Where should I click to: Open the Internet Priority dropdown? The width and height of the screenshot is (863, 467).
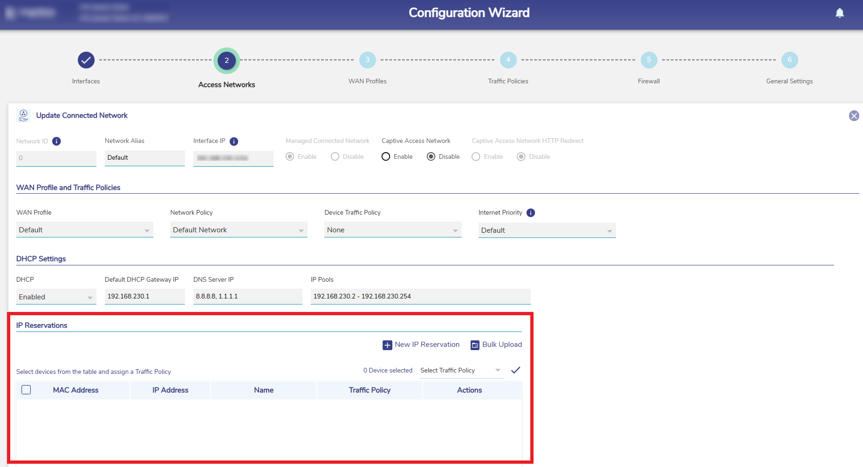(547, 230)
